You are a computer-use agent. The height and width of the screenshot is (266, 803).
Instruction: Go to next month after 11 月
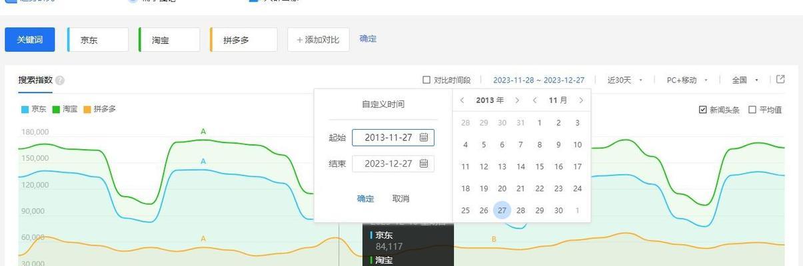click(x=581, y=100)
